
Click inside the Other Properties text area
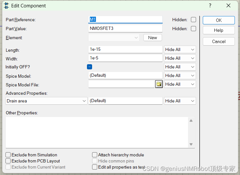tap(97, 132)
